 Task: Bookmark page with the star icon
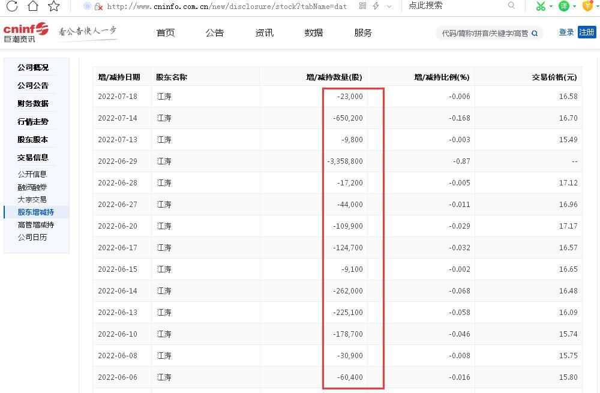pyautogui.click(x=54, y=6)
